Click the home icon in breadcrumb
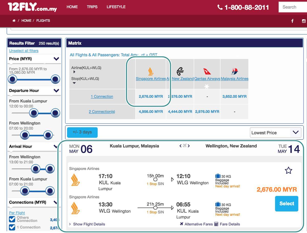The width and height of the screenshot is (307, 233). pos(14,21)
